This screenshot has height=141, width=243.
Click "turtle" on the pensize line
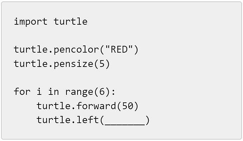point(30,64)
